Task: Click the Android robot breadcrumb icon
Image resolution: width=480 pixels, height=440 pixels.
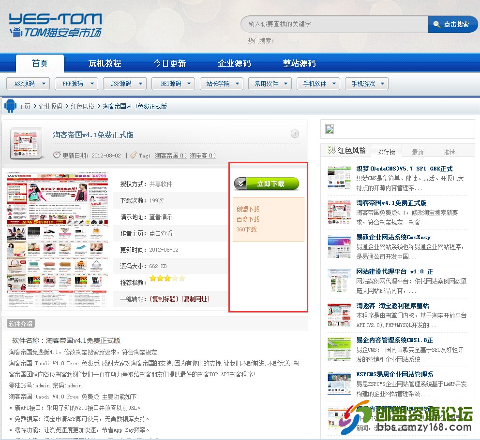Action: tap(10, 106)
